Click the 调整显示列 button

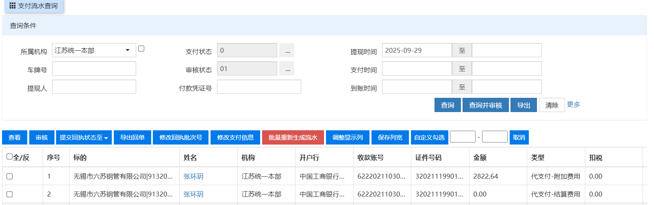(348, 138)
